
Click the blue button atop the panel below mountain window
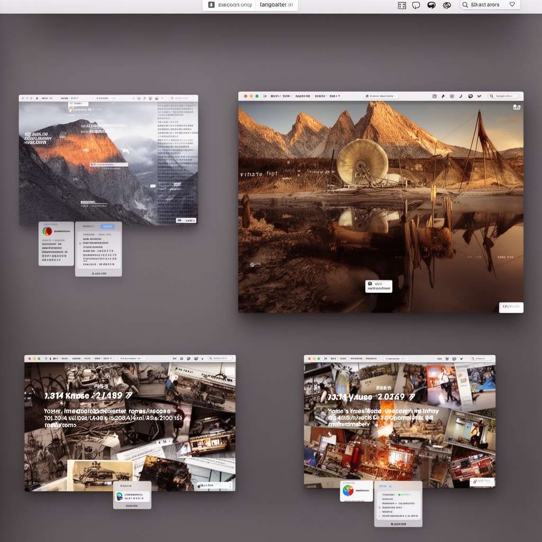[x=107, y=227]
